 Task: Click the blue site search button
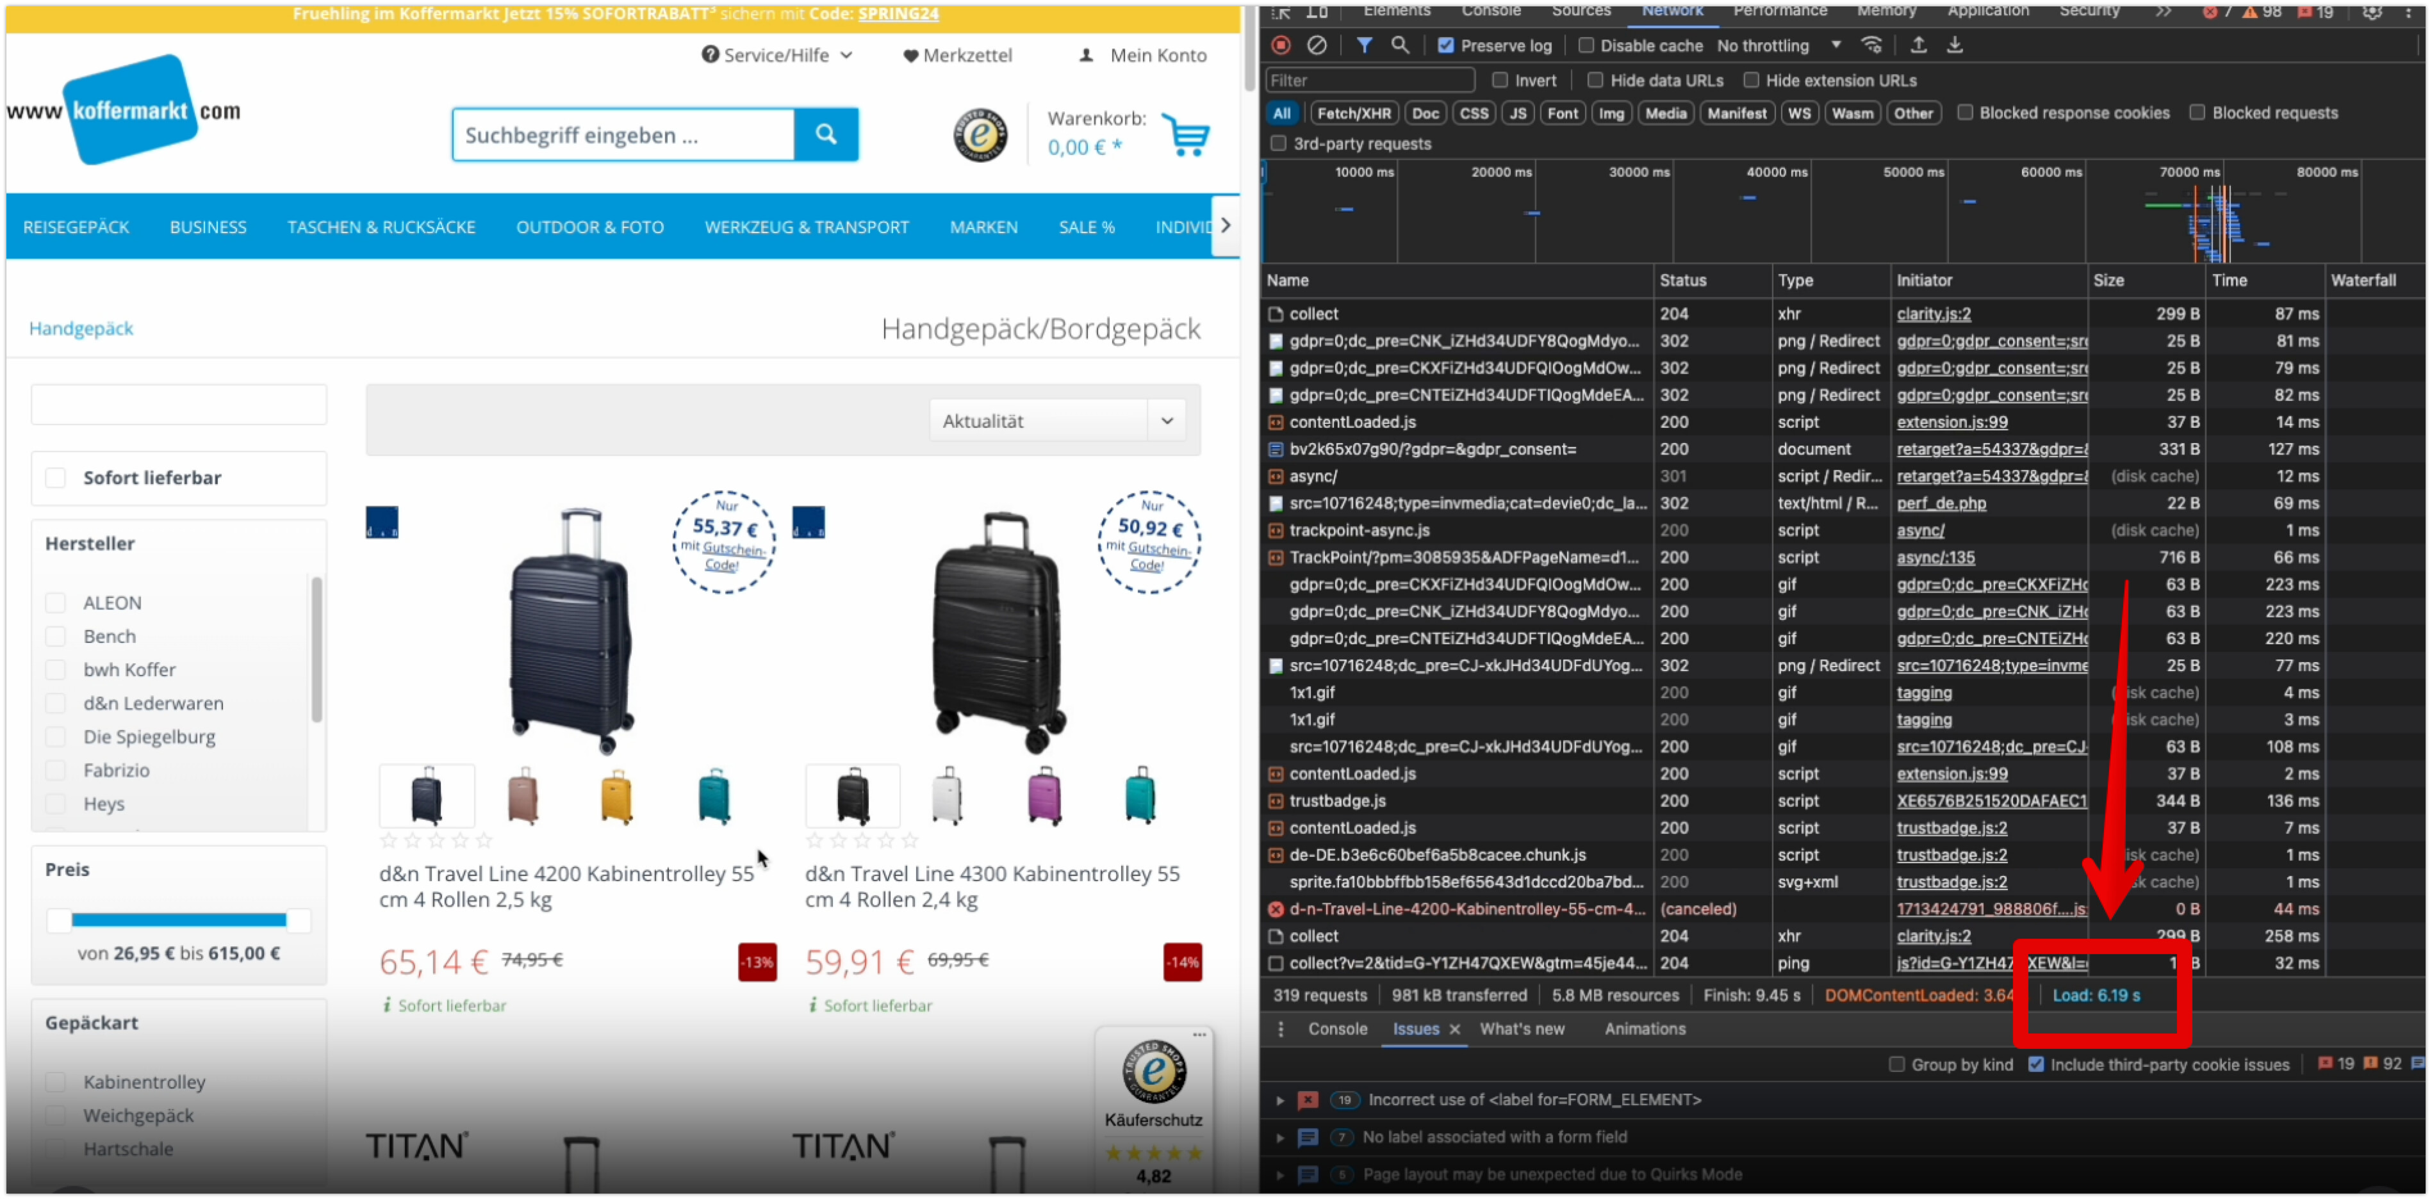point(826,135)
